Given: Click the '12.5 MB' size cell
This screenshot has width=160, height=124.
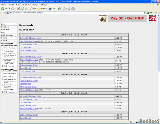Looking at the screenshot, I should (122, 48).
